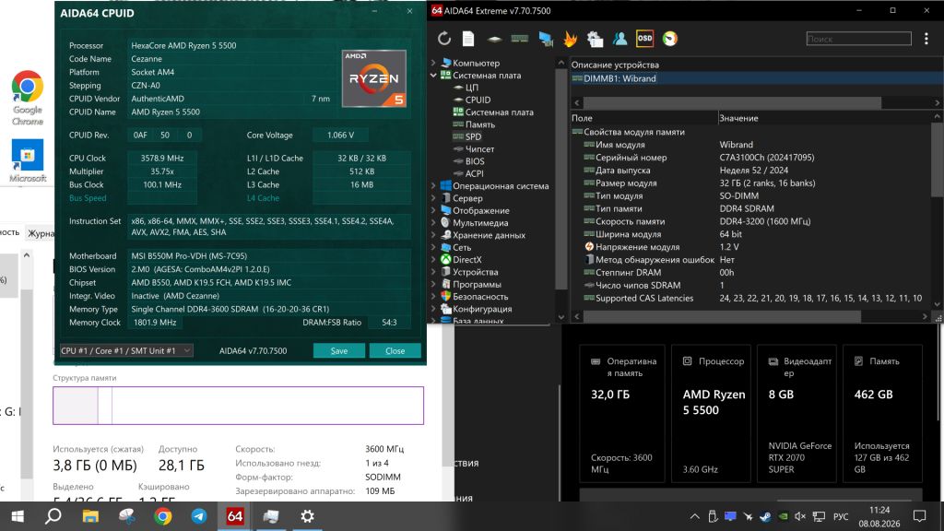Click bottom horizontal scrollbar of properties list
Image resolution: width=944 pixels, height=531 pixels.
click(x=722, y=317)
